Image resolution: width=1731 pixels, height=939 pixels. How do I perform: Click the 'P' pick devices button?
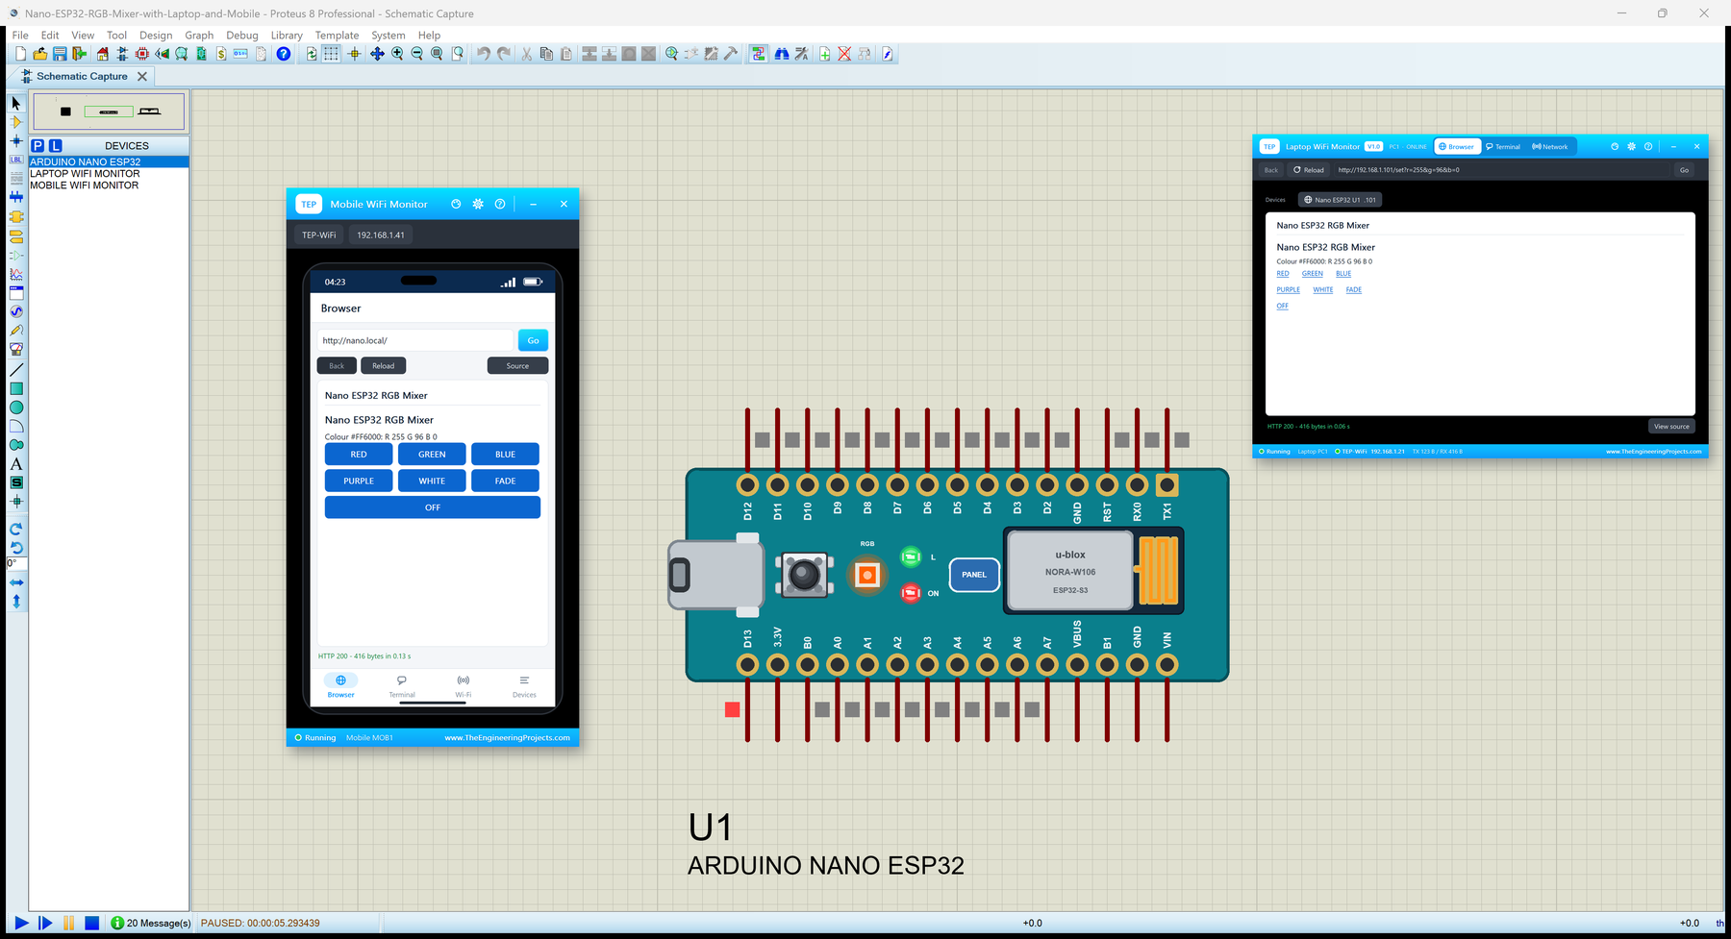point(38,145)
